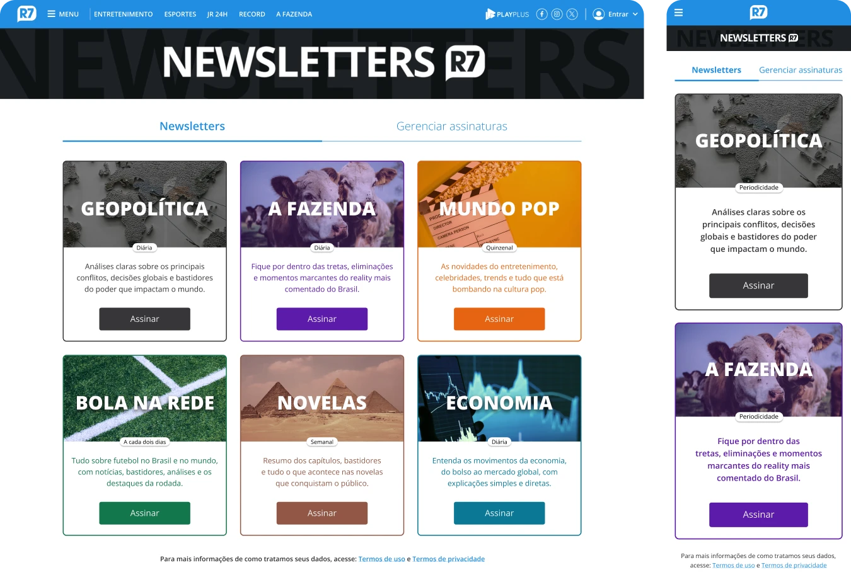The height and width of the screenshot is (582, 851).
Task: Open desktop footer Termos de uso link
Action: pos(381,559)
